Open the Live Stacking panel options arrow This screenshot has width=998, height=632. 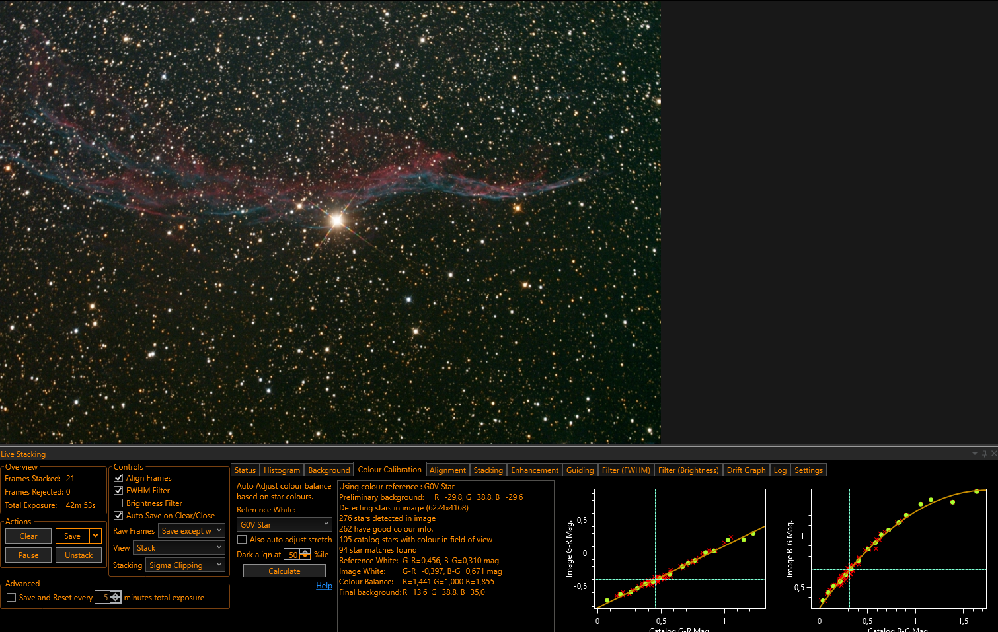974,454
